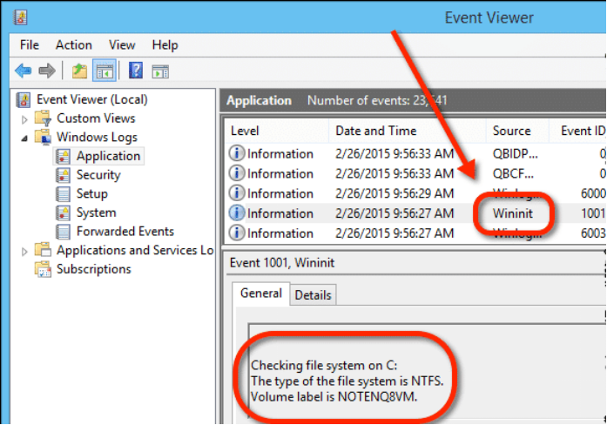
Task: Collapse the Windows Logs node
Action: pyautogui.click(x=24, y=137)
